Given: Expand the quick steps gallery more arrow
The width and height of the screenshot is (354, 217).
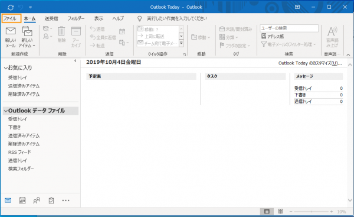Looking at the screenshot, I should click(x=181, y=43).
